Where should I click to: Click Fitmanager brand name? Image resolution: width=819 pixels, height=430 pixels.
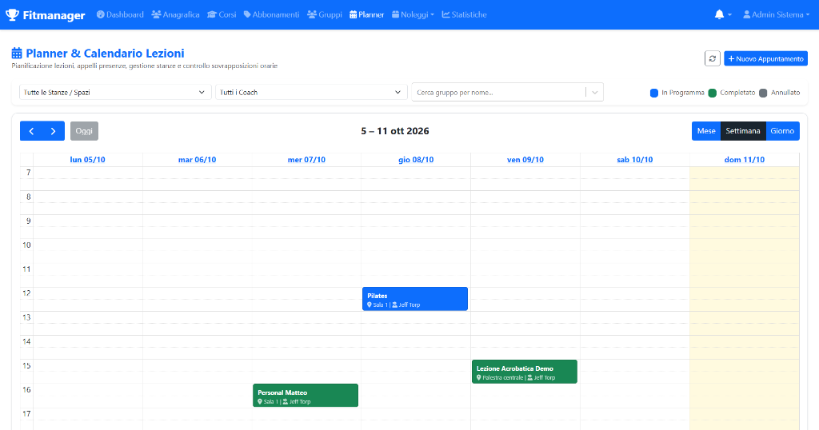54,16
